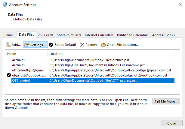Select the OTT-project data file row
The height and width of the screenshot is (129, 185).
[x=93, y=80]
